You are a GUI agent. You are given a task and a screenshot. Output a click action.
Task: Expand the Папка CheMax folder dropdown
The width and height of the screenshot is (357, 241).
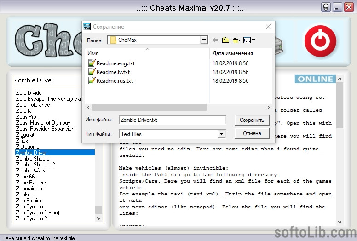[x=204, y=40]
